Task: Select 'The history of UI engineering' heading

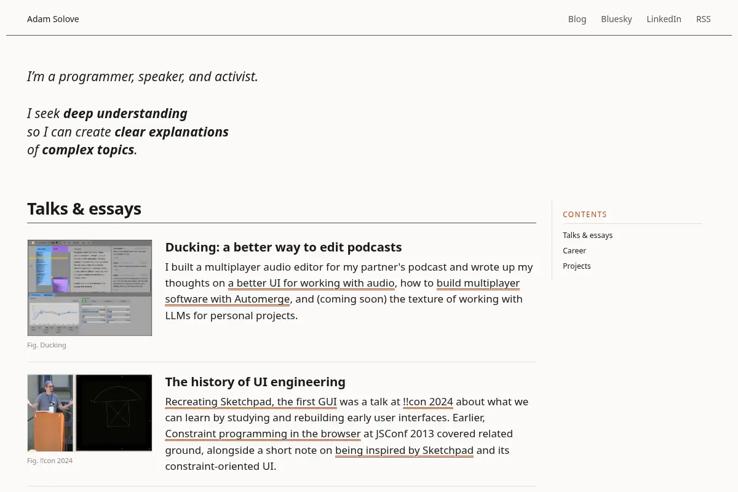Action: pyautogui.click(x=255, y=382)
